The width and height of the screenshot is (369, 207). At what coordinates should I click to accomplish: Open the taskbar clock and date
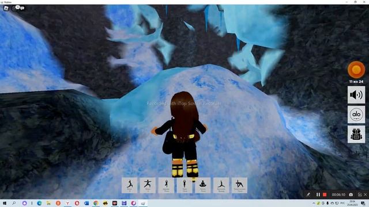352,203
